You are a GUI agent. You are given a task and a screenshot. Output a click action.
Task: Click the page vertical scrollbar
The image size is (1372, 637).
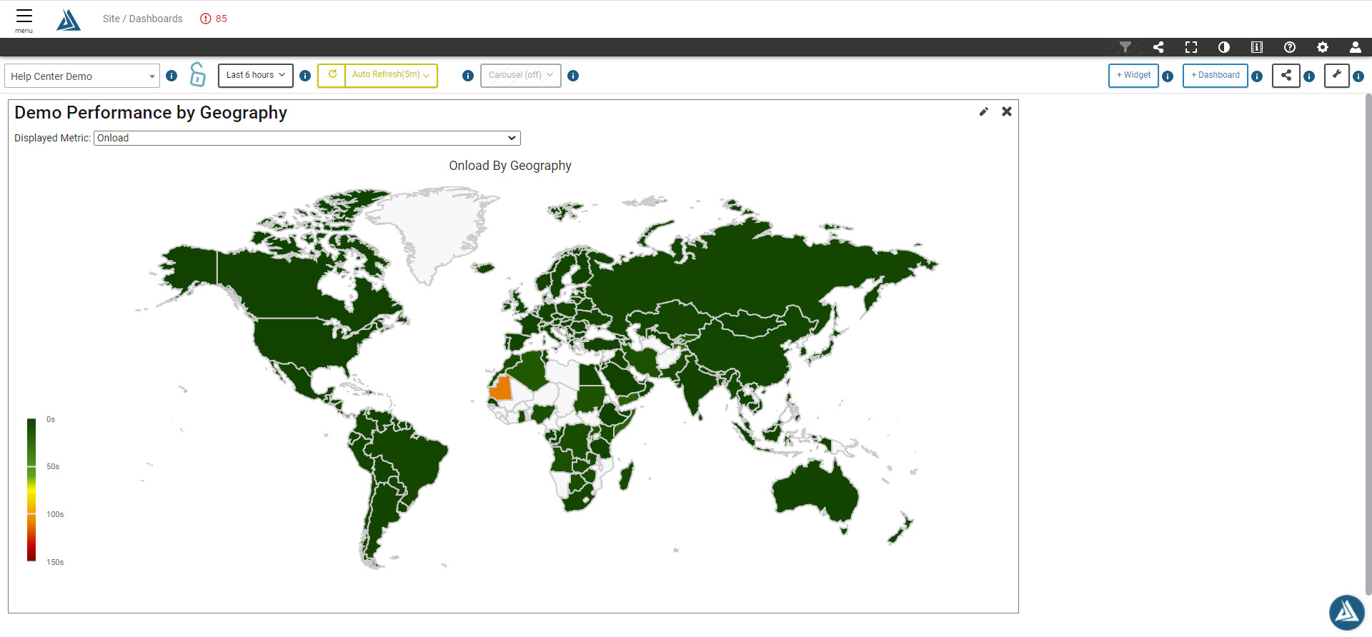pyautogui.click(x=1368, y=343)
